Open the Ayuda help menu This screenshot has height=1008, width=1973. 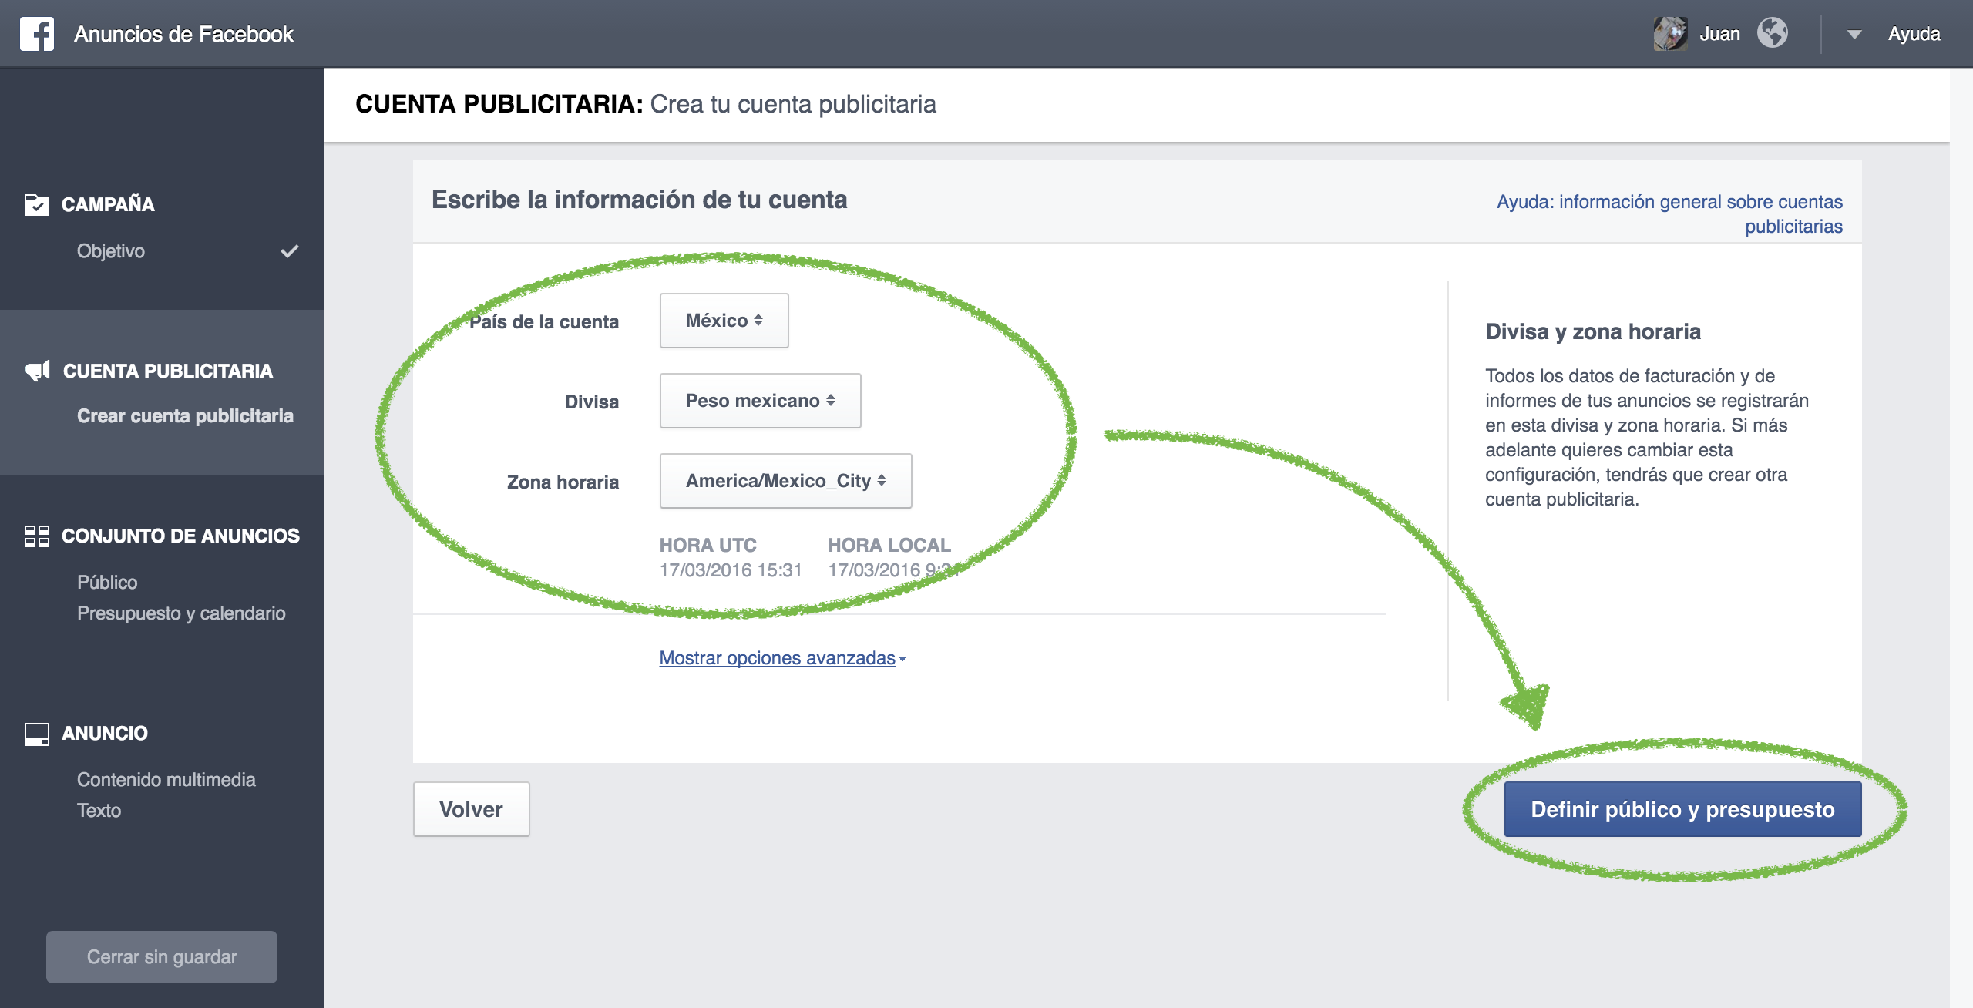click(1914, 34)
